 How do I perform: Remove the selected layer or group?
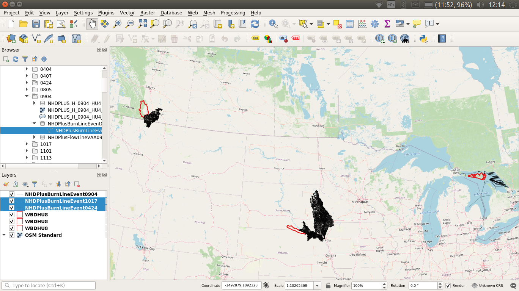point(77,184)
